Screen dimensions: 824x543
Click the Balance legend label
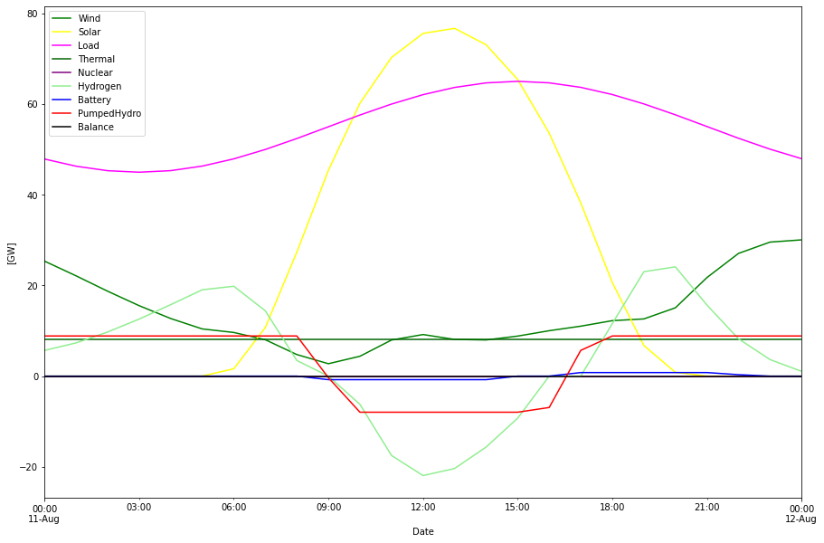pyautogui.click(x=96, y=128)
